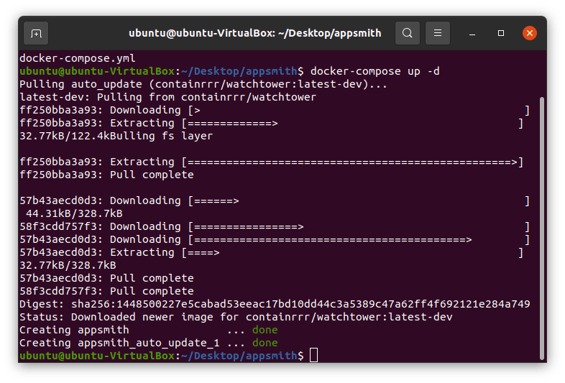Click the Creating appsmith_auto_update_1 line

pyautogui.click(x=149, y=343)
